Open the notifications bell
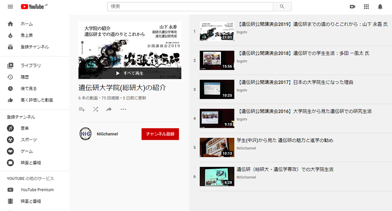The width and height of the screenshot is (392, 211). (380, 7)
